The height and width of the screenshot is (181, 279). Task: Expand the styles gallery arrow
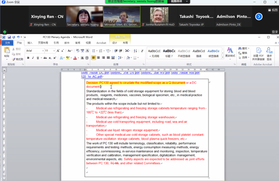click(223, 57)
